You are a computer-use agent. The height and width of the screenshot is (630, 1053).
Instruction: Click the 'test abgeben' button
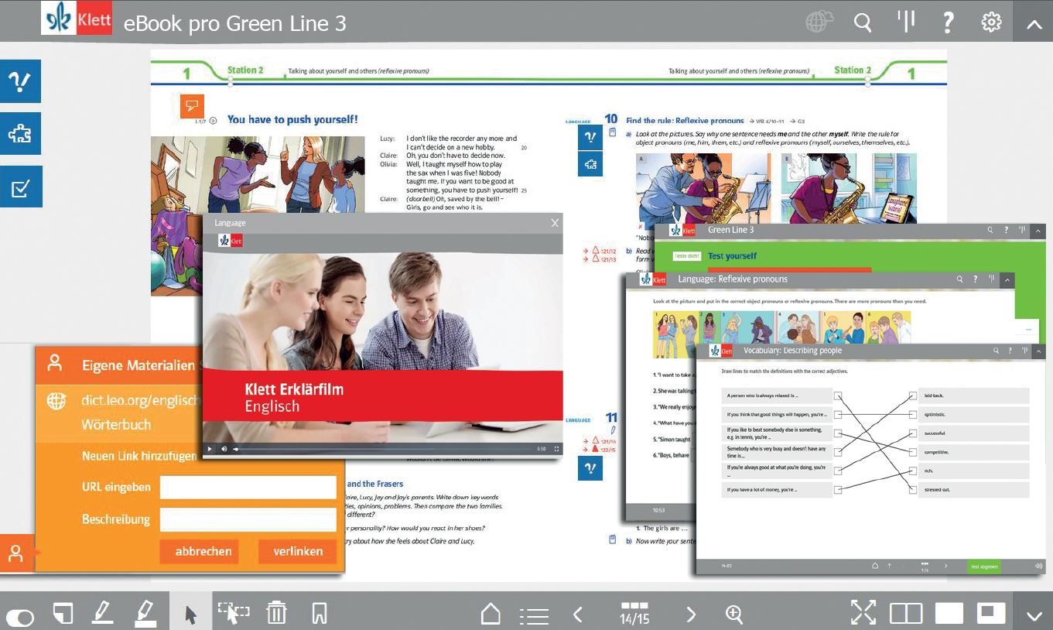point(983,566)
